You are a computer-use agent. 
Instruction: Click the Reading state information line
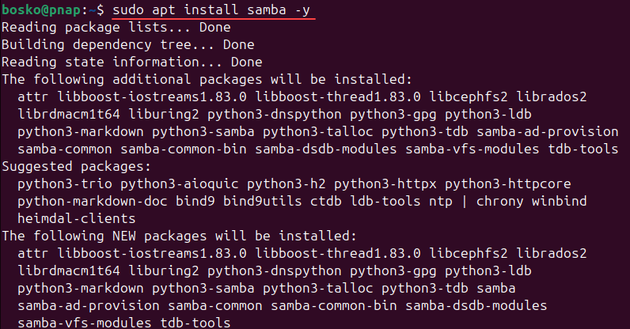[x=132, y=62]
